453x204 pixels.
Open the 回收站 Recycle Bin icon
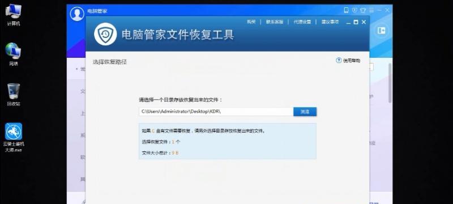click(x=13, y=94)
